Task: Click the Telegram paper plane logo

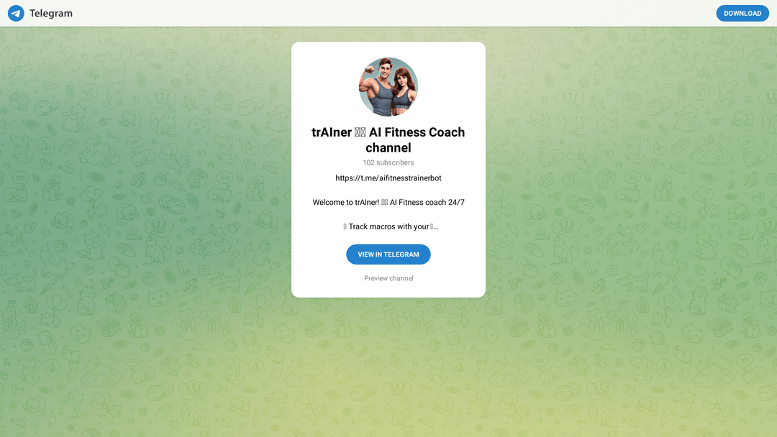Action: 16,14
